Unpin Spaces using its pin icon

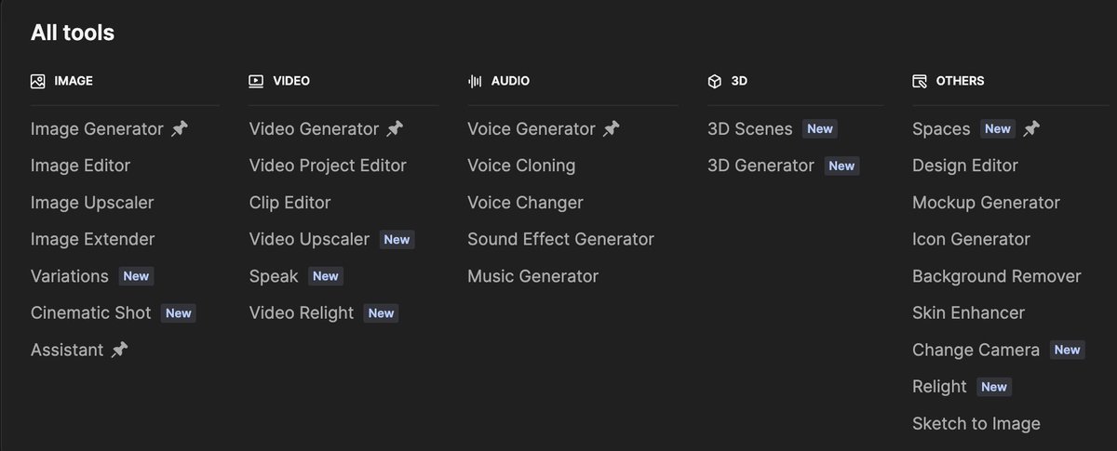pyautogui.click(x=1031, y=129)
